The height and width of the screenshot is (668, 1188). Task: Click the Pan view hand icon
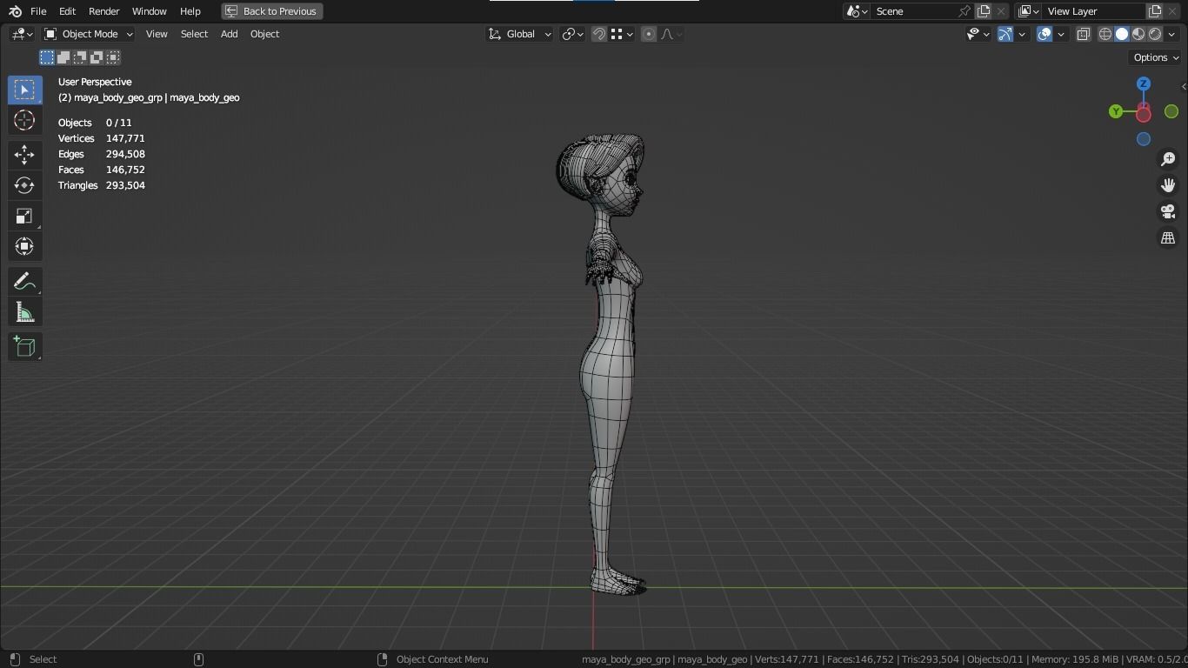[1168, 185]
